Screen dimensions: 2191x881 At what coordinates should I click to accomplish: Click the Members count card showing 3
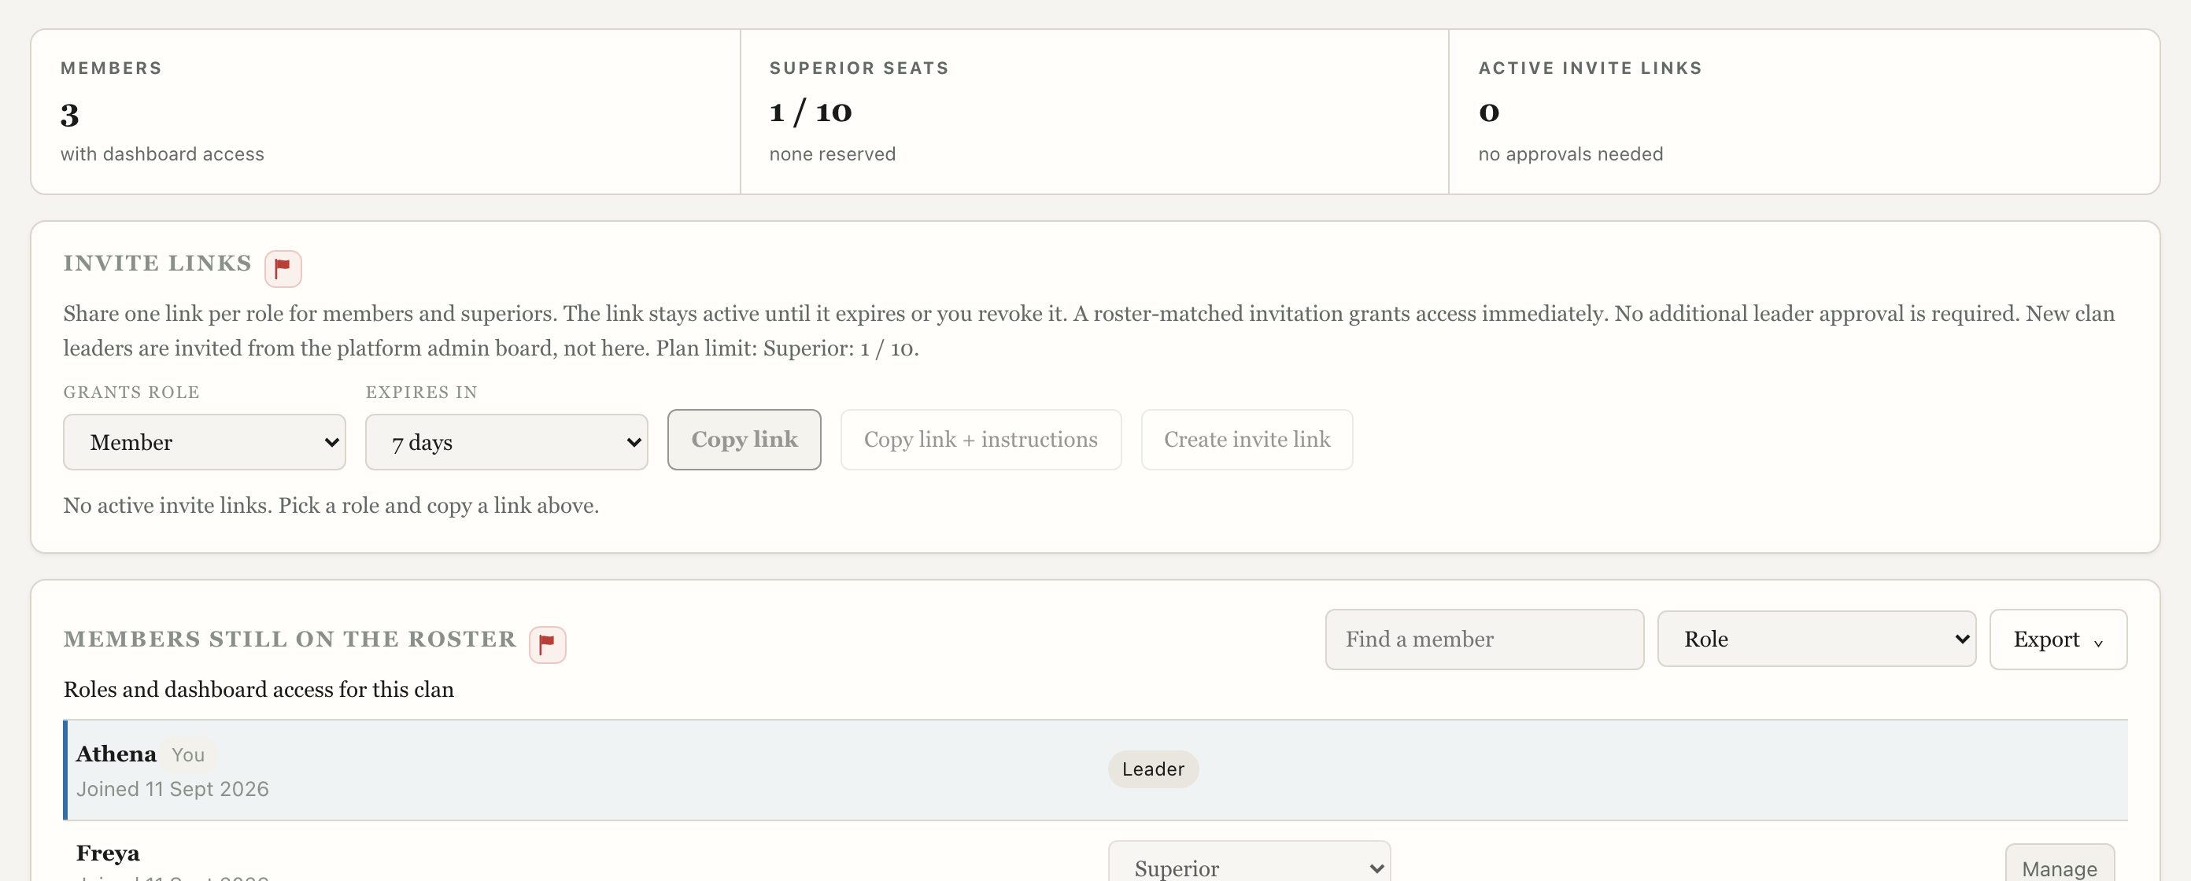[386, 112]
